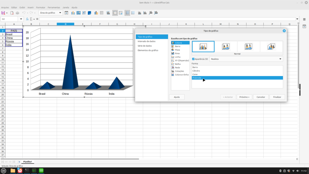
Task: Click the Save document icon
Action: pyautogui.click(x=3, y=13)
